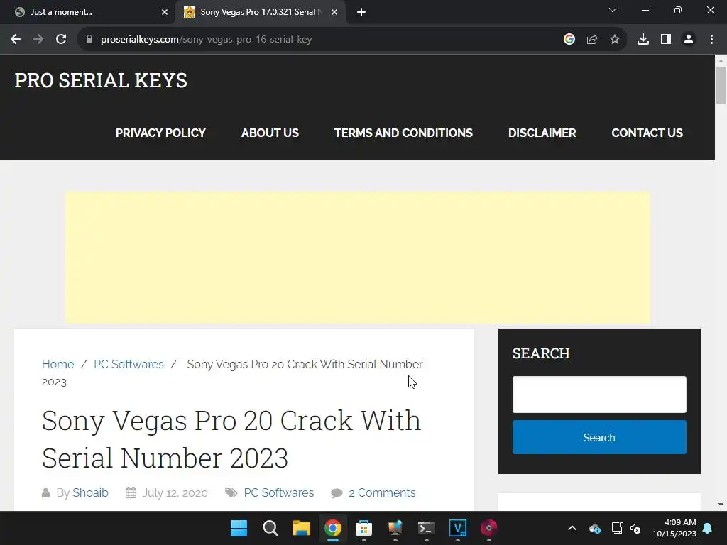Screen dimensions: 727x545
Task: Open the terminal icon in taskbar
Action: tap(426, 528)
